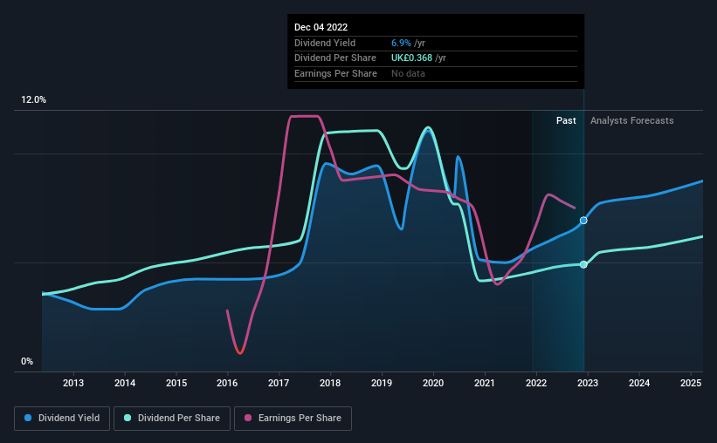Click the 'Dec 04 2022' tooltip date
This screenshot has height=443, width=717.
(x=321, y=27)
